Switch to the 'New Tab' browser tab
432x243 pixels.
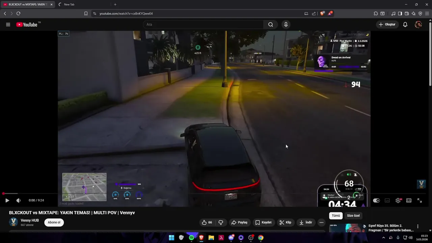click(x=83, y=4)
